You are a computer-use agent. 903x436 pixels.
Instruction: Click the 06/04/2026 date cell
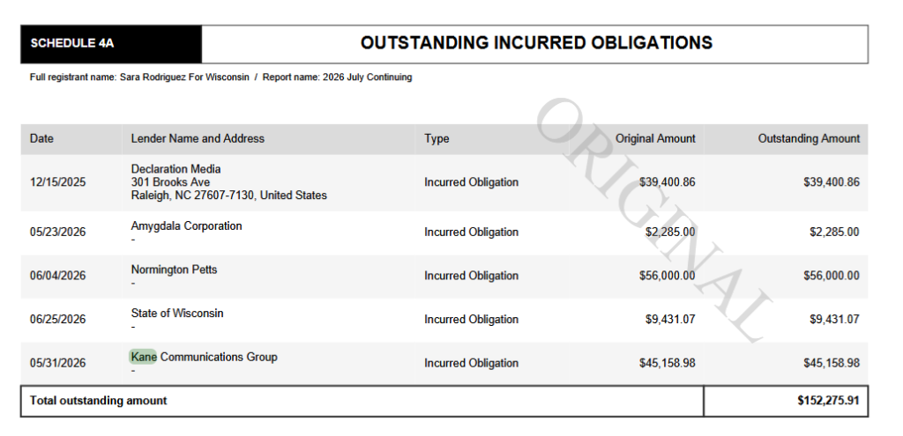coord(57,276)
